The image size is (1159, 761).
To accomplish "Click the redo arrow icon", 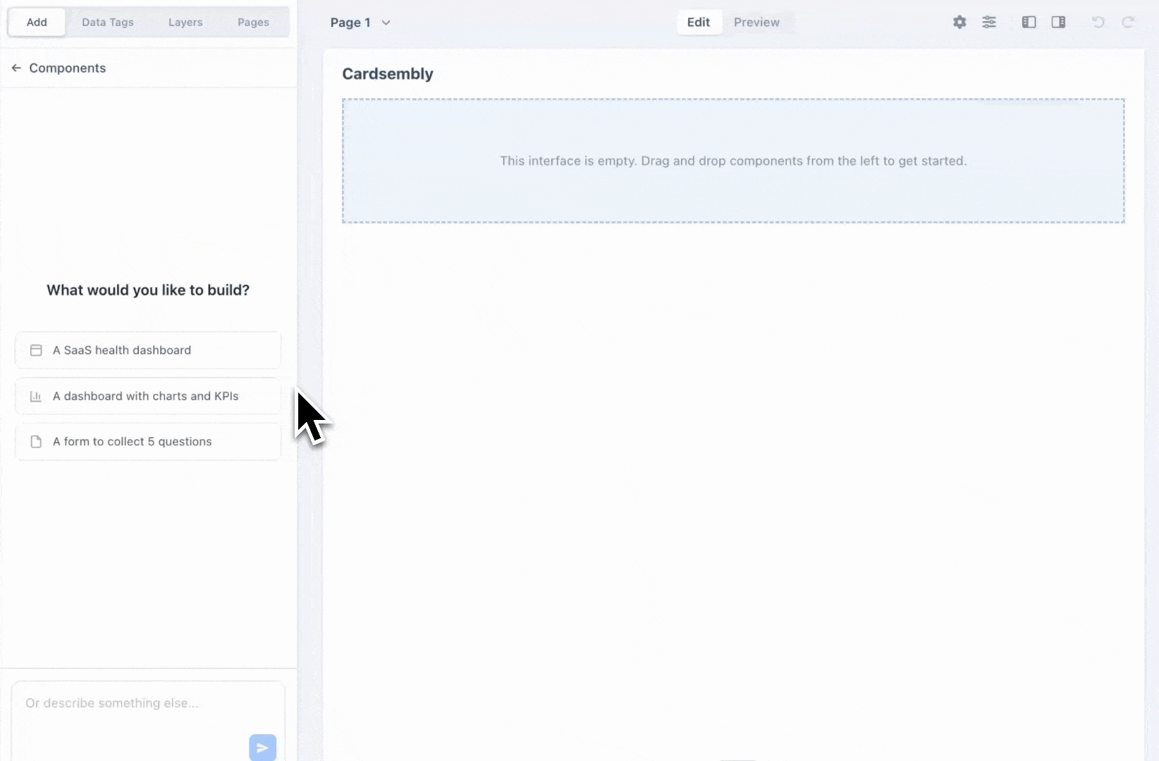I will 1128,22.
